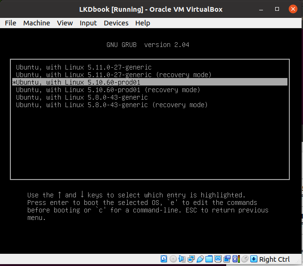Click the optical drive status icon

pos(173,259)
